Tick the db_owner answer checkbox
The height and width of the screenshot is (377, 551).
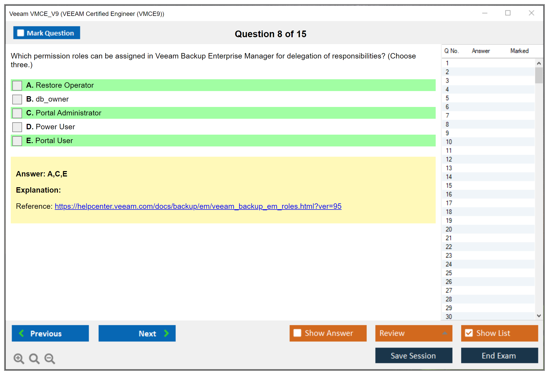pos(17,99)
